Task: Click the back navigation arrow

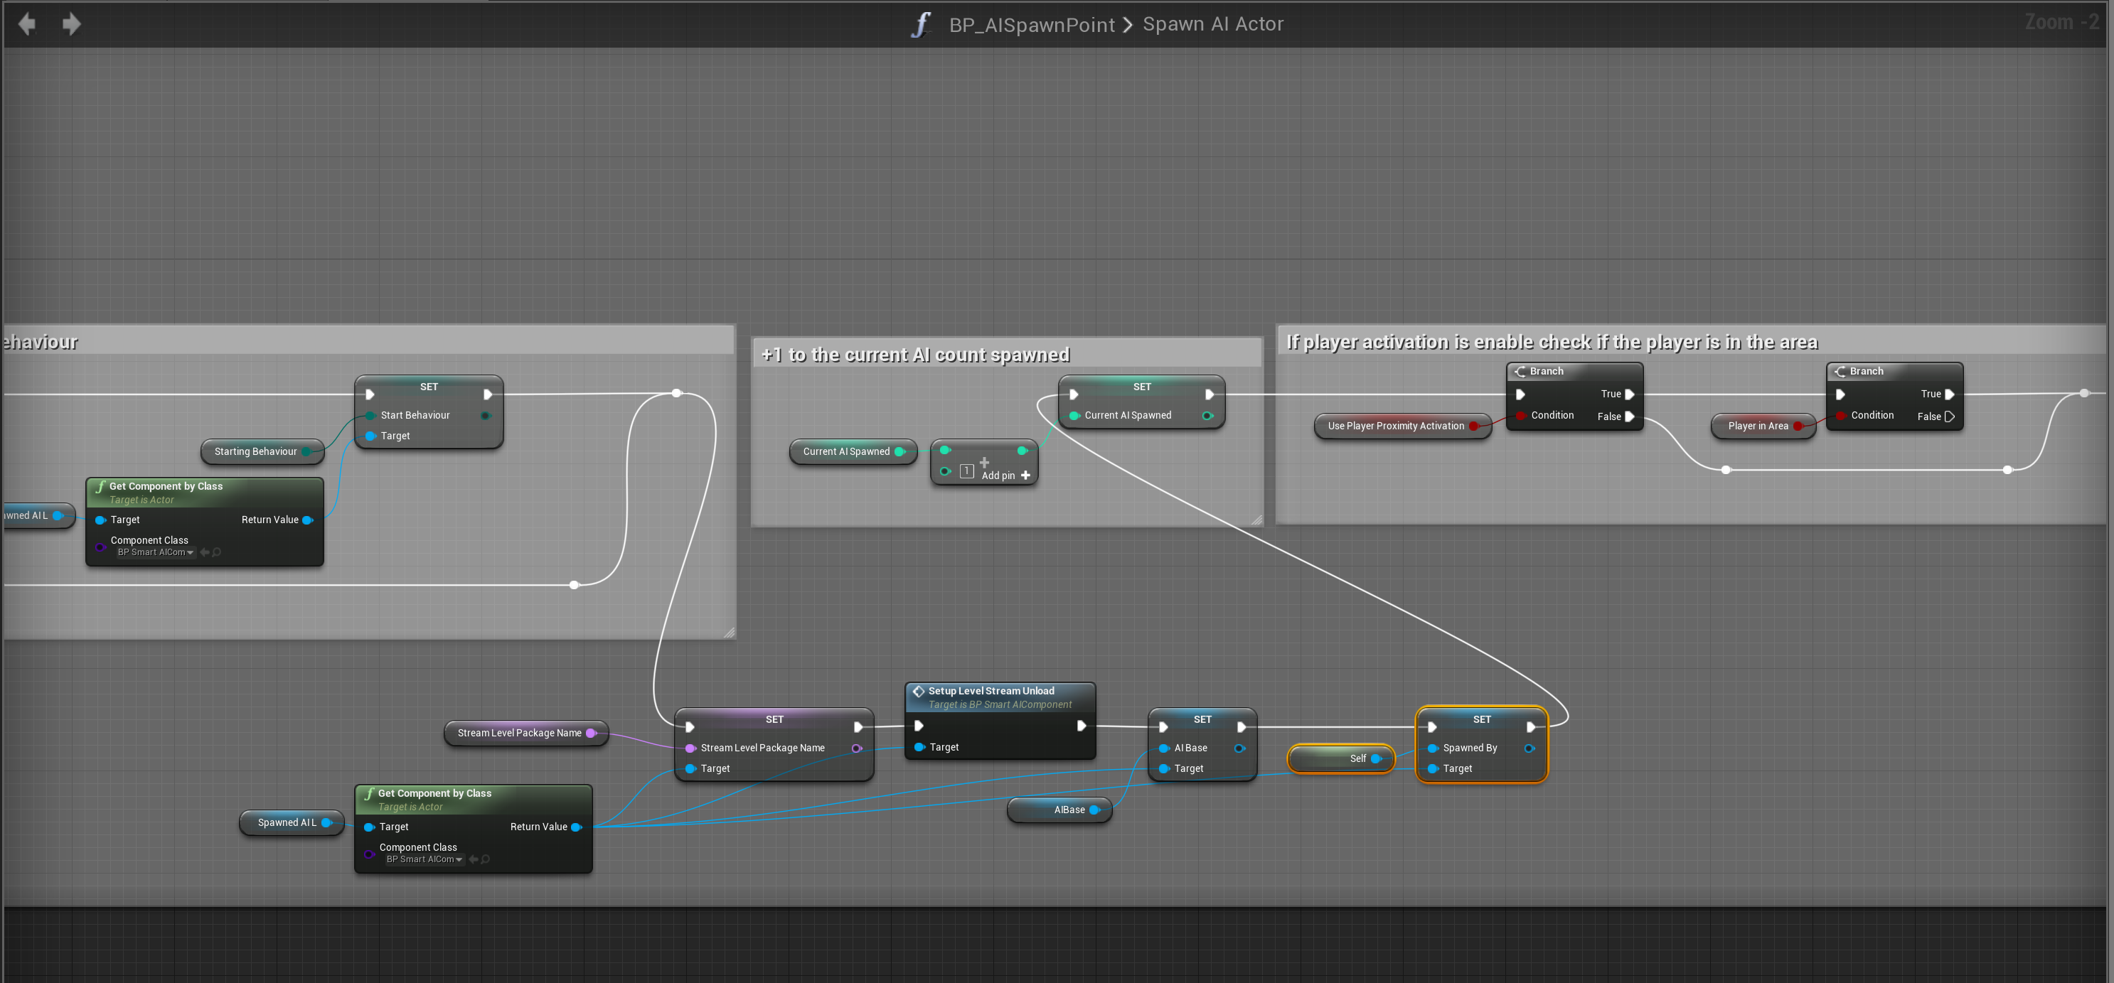Action: pyautogui.click(x=27, y=23)
